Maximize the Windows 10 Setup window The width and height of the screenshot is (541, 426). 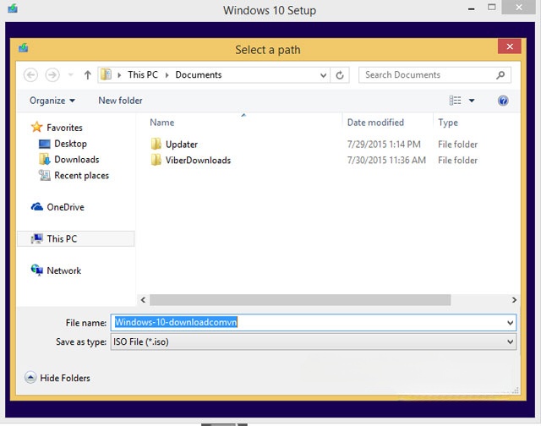492,8
